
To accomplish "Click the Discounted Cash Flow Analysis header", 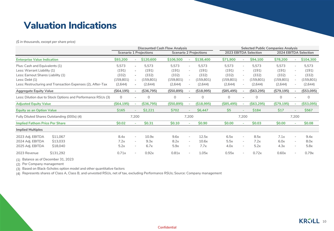I will click(162, 48).
